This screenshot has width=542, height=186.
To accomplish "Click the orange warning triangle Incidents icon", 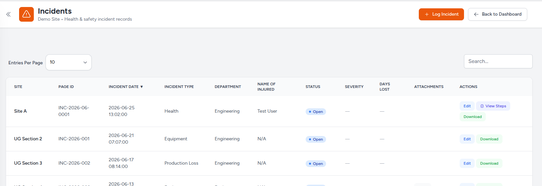I will point(26,14).
